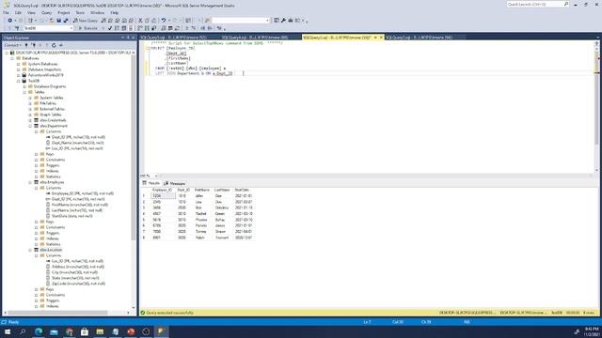The width and height of the screenshot is (602, 338).
Task: Expand the System Databases folder
Action: click(x=19, y=64)
